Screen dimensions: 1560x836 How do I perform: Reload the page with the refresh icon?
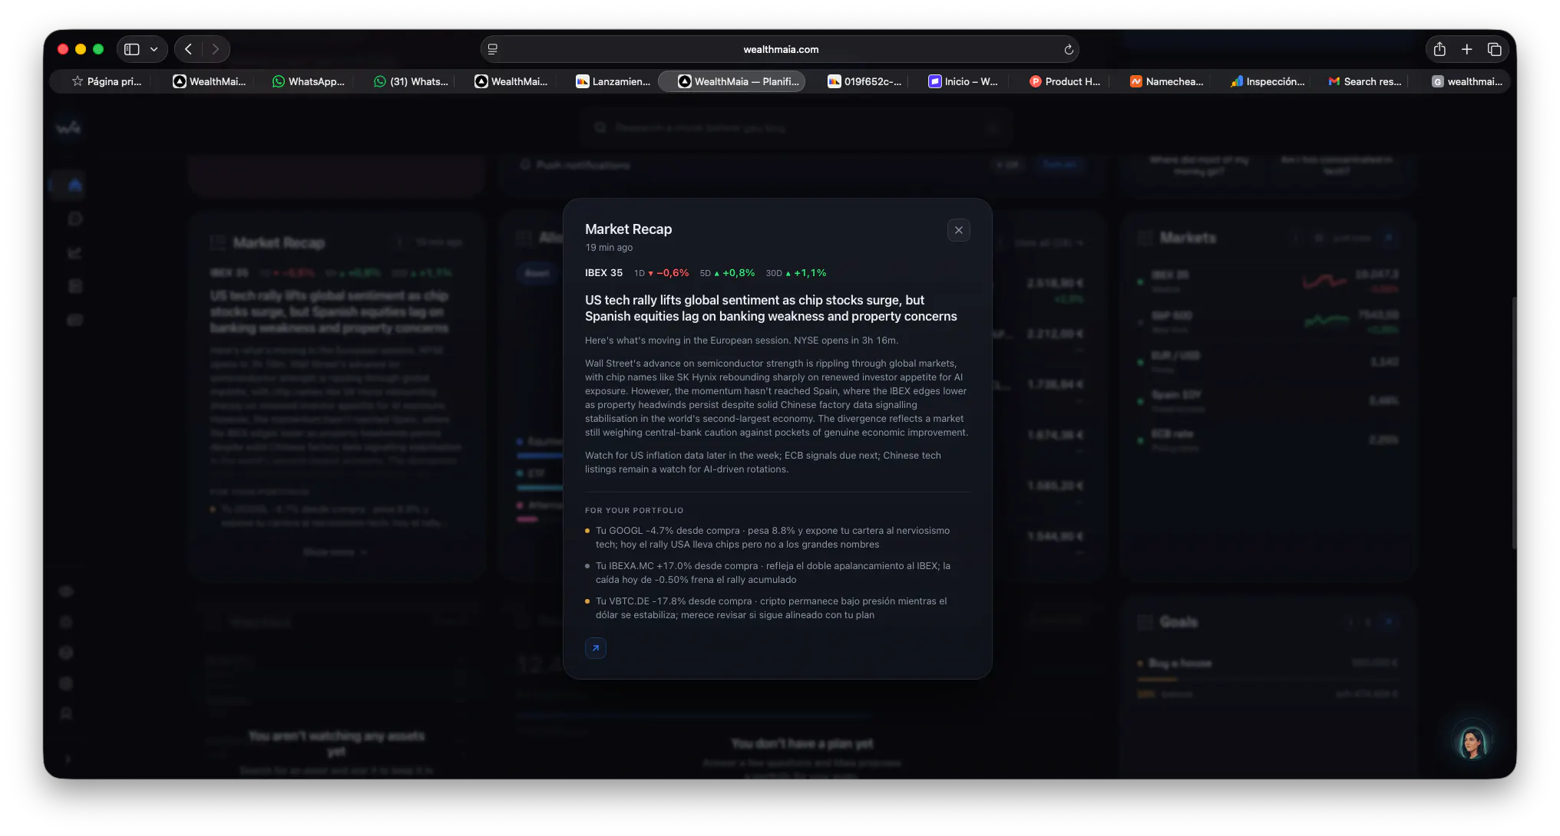(1068, 49)
